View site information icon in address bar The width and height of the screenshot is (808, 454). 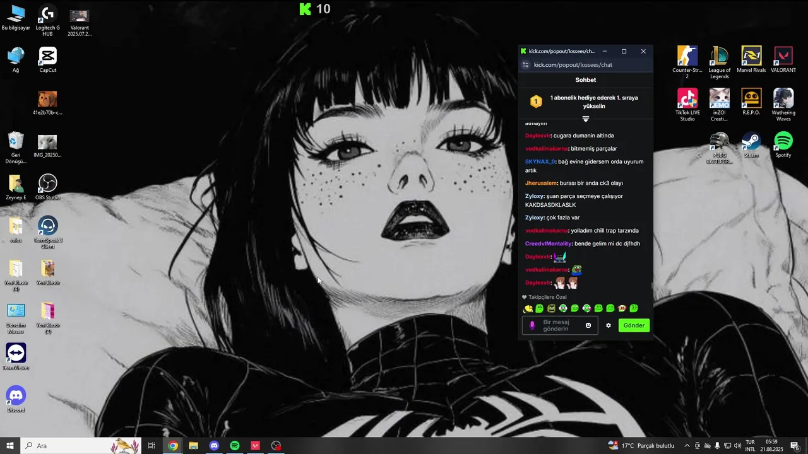point(525,65)
